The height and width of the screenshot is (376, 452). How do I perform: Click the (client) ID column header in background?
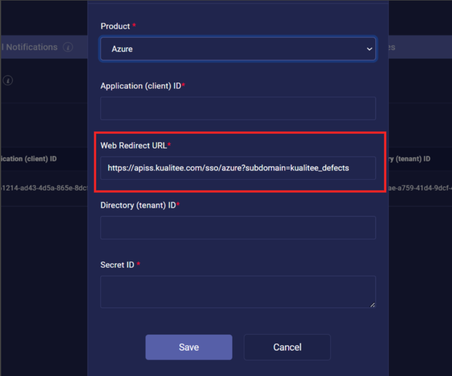(x=29, y=159)
